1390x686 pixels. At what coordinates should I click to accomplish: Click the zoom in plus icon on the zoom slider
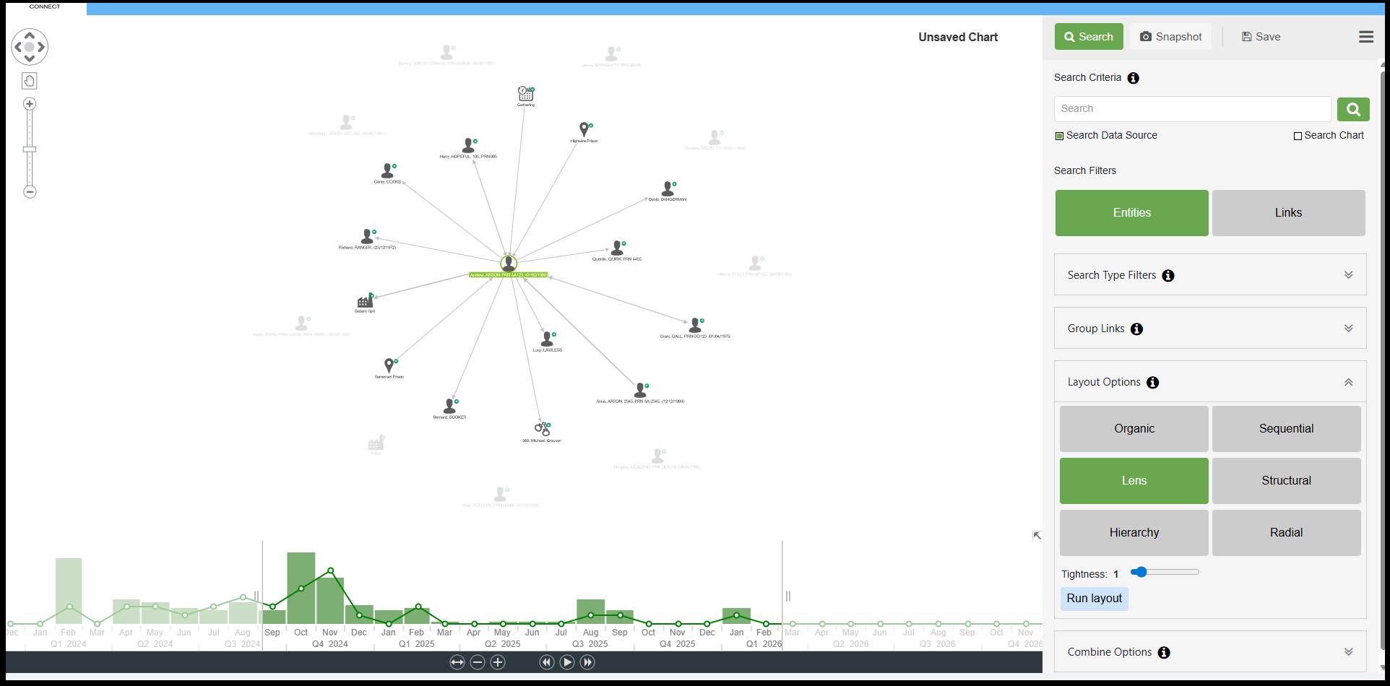[x=30, y=104]
